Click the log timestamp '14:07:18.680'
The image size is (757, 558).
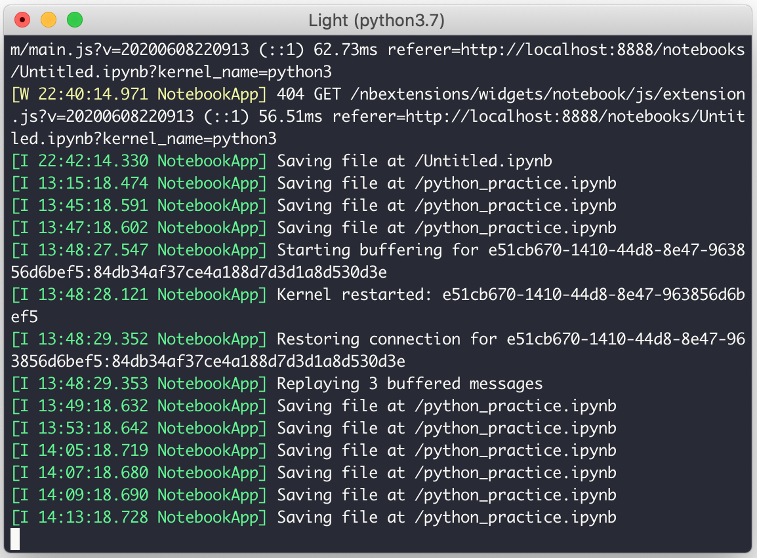tap(93, 473)
